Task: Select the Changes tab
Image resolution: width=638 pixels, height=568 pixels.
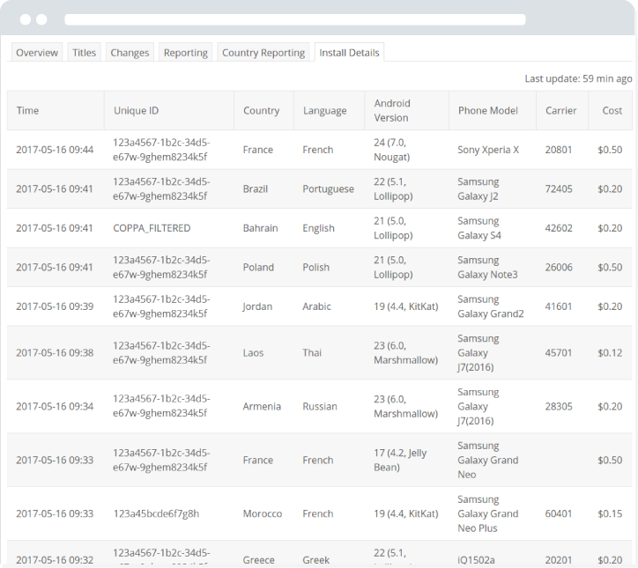Action: tap(130, 53)
